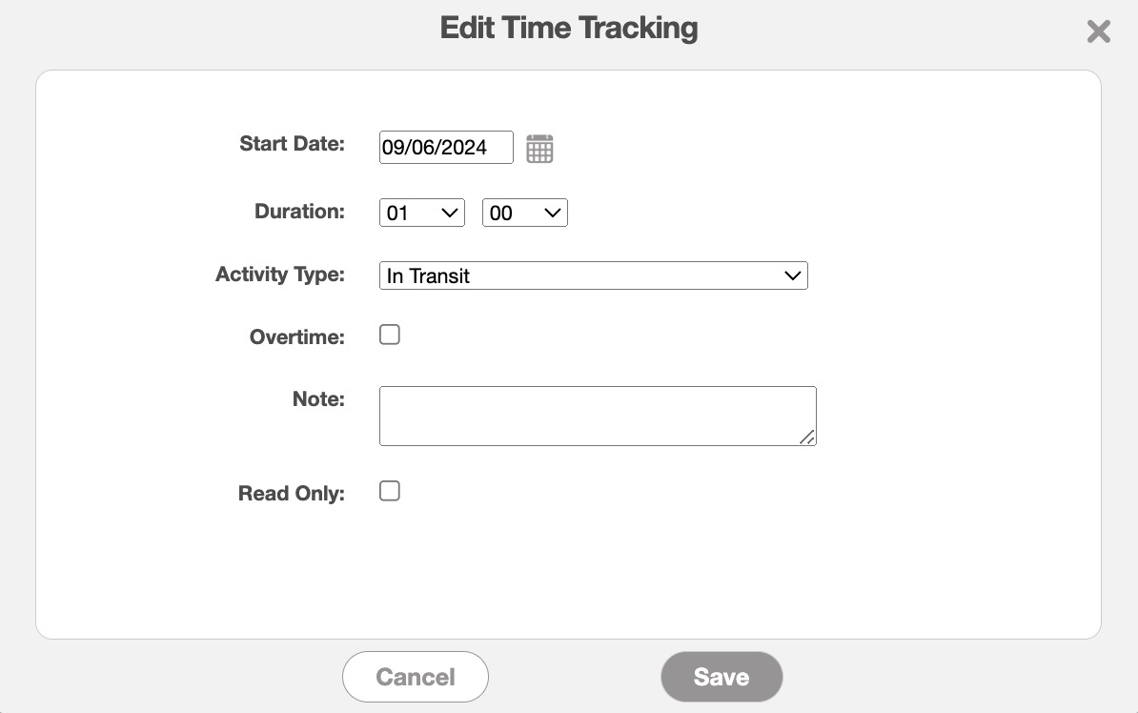The image size is (1138, 713).
Task: Close the Edit Time Tracking dialog
Action: (x=1098, y=31)
